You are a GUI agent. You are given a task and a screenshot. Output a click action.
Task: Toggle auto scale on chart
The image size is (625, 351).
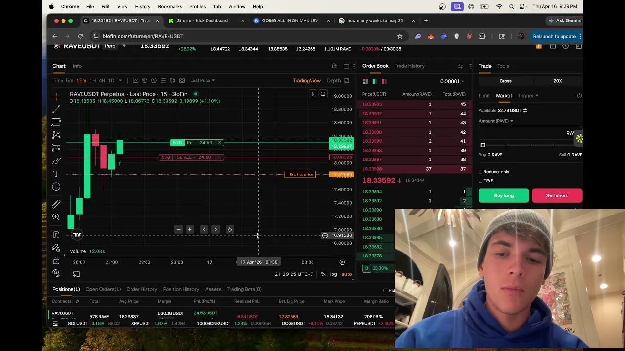346,274
